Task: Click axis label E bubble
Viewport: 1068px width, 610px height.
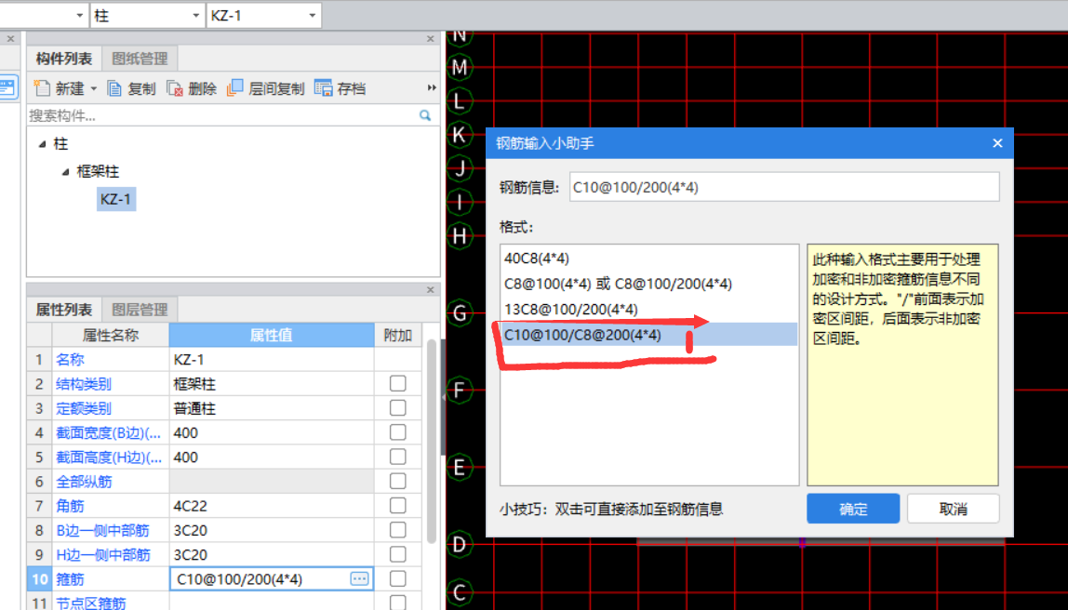Action: click(460, 468)
